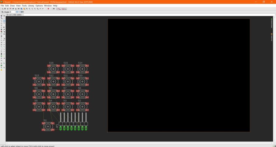Select switch S16 on the board
276x147 pixels.
(53, 69)
